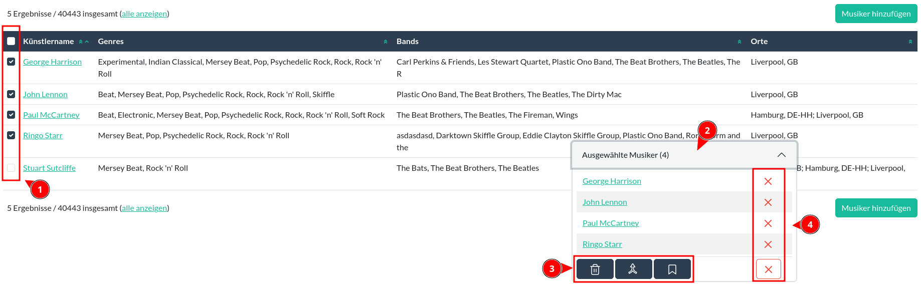Click bottom 'Musiker hinzufügen' button
The height and width of the screenshot is (284, 921).
(876, 208)
